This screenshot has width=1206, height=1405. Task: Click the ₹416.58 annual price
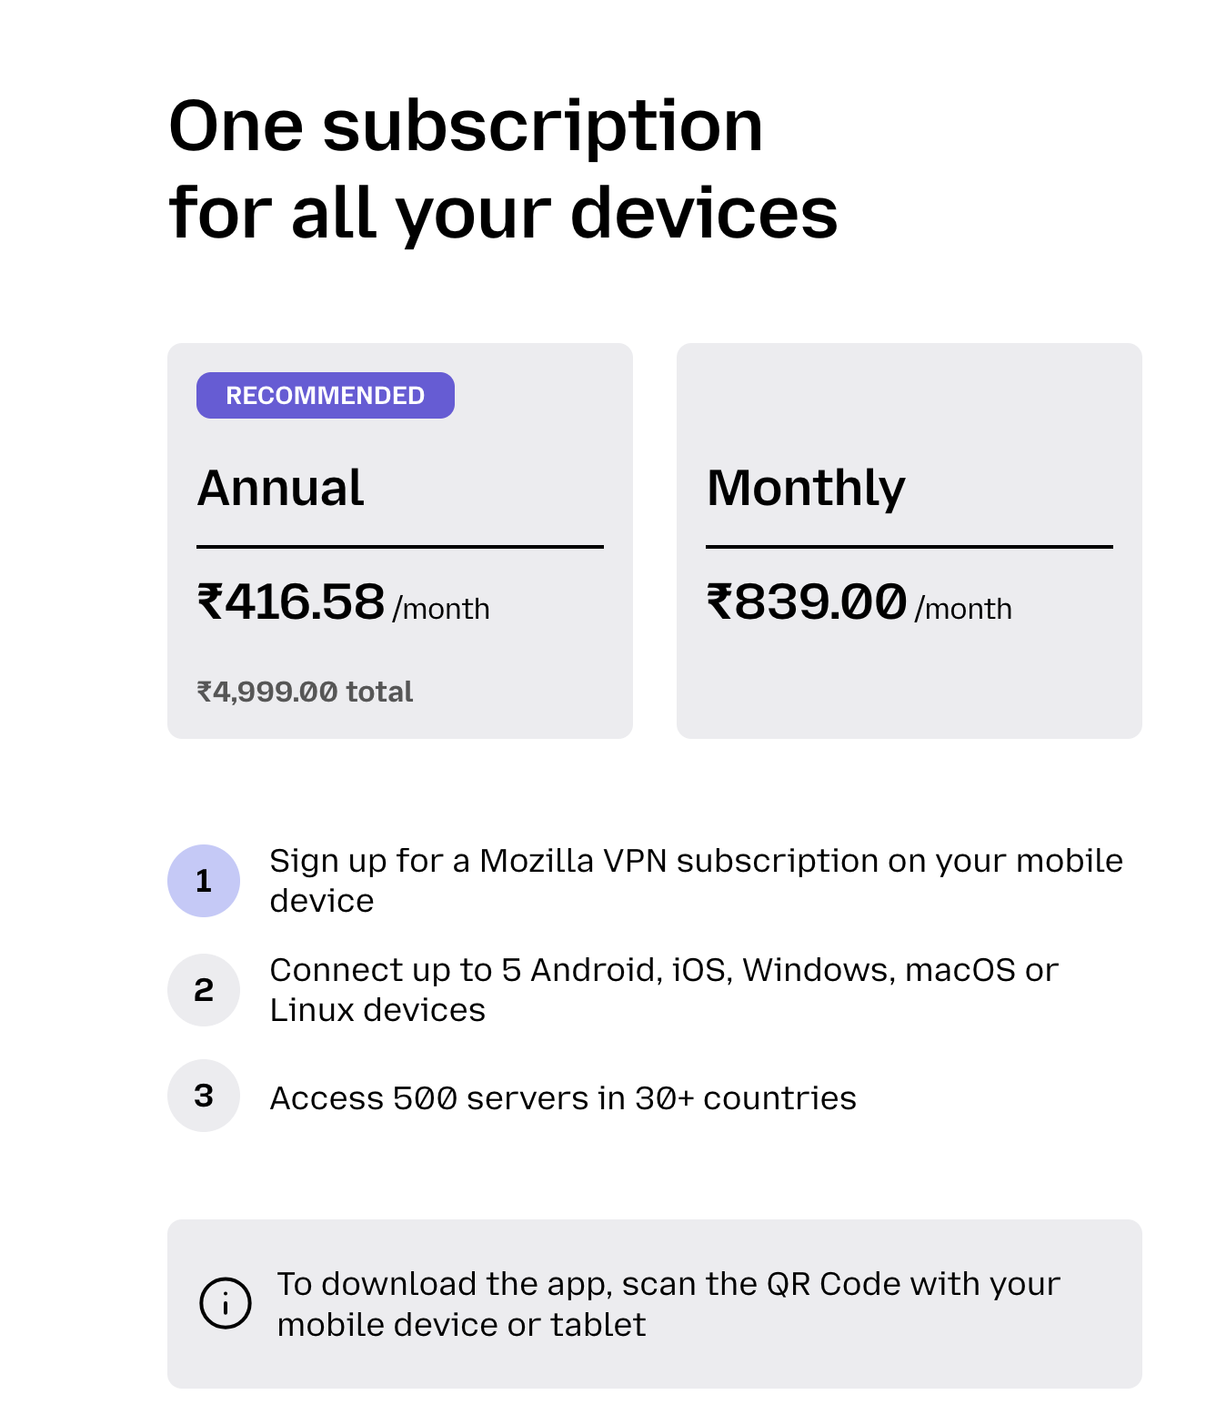291,602
